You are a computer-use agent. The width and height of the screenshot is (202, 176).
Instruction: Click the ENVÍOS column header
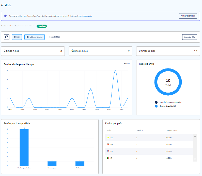140,131
